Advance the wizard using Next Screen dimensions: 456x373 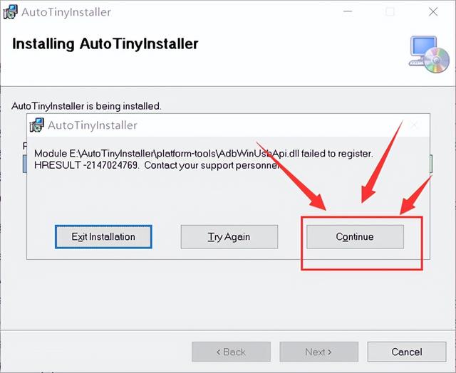point(318,352)
